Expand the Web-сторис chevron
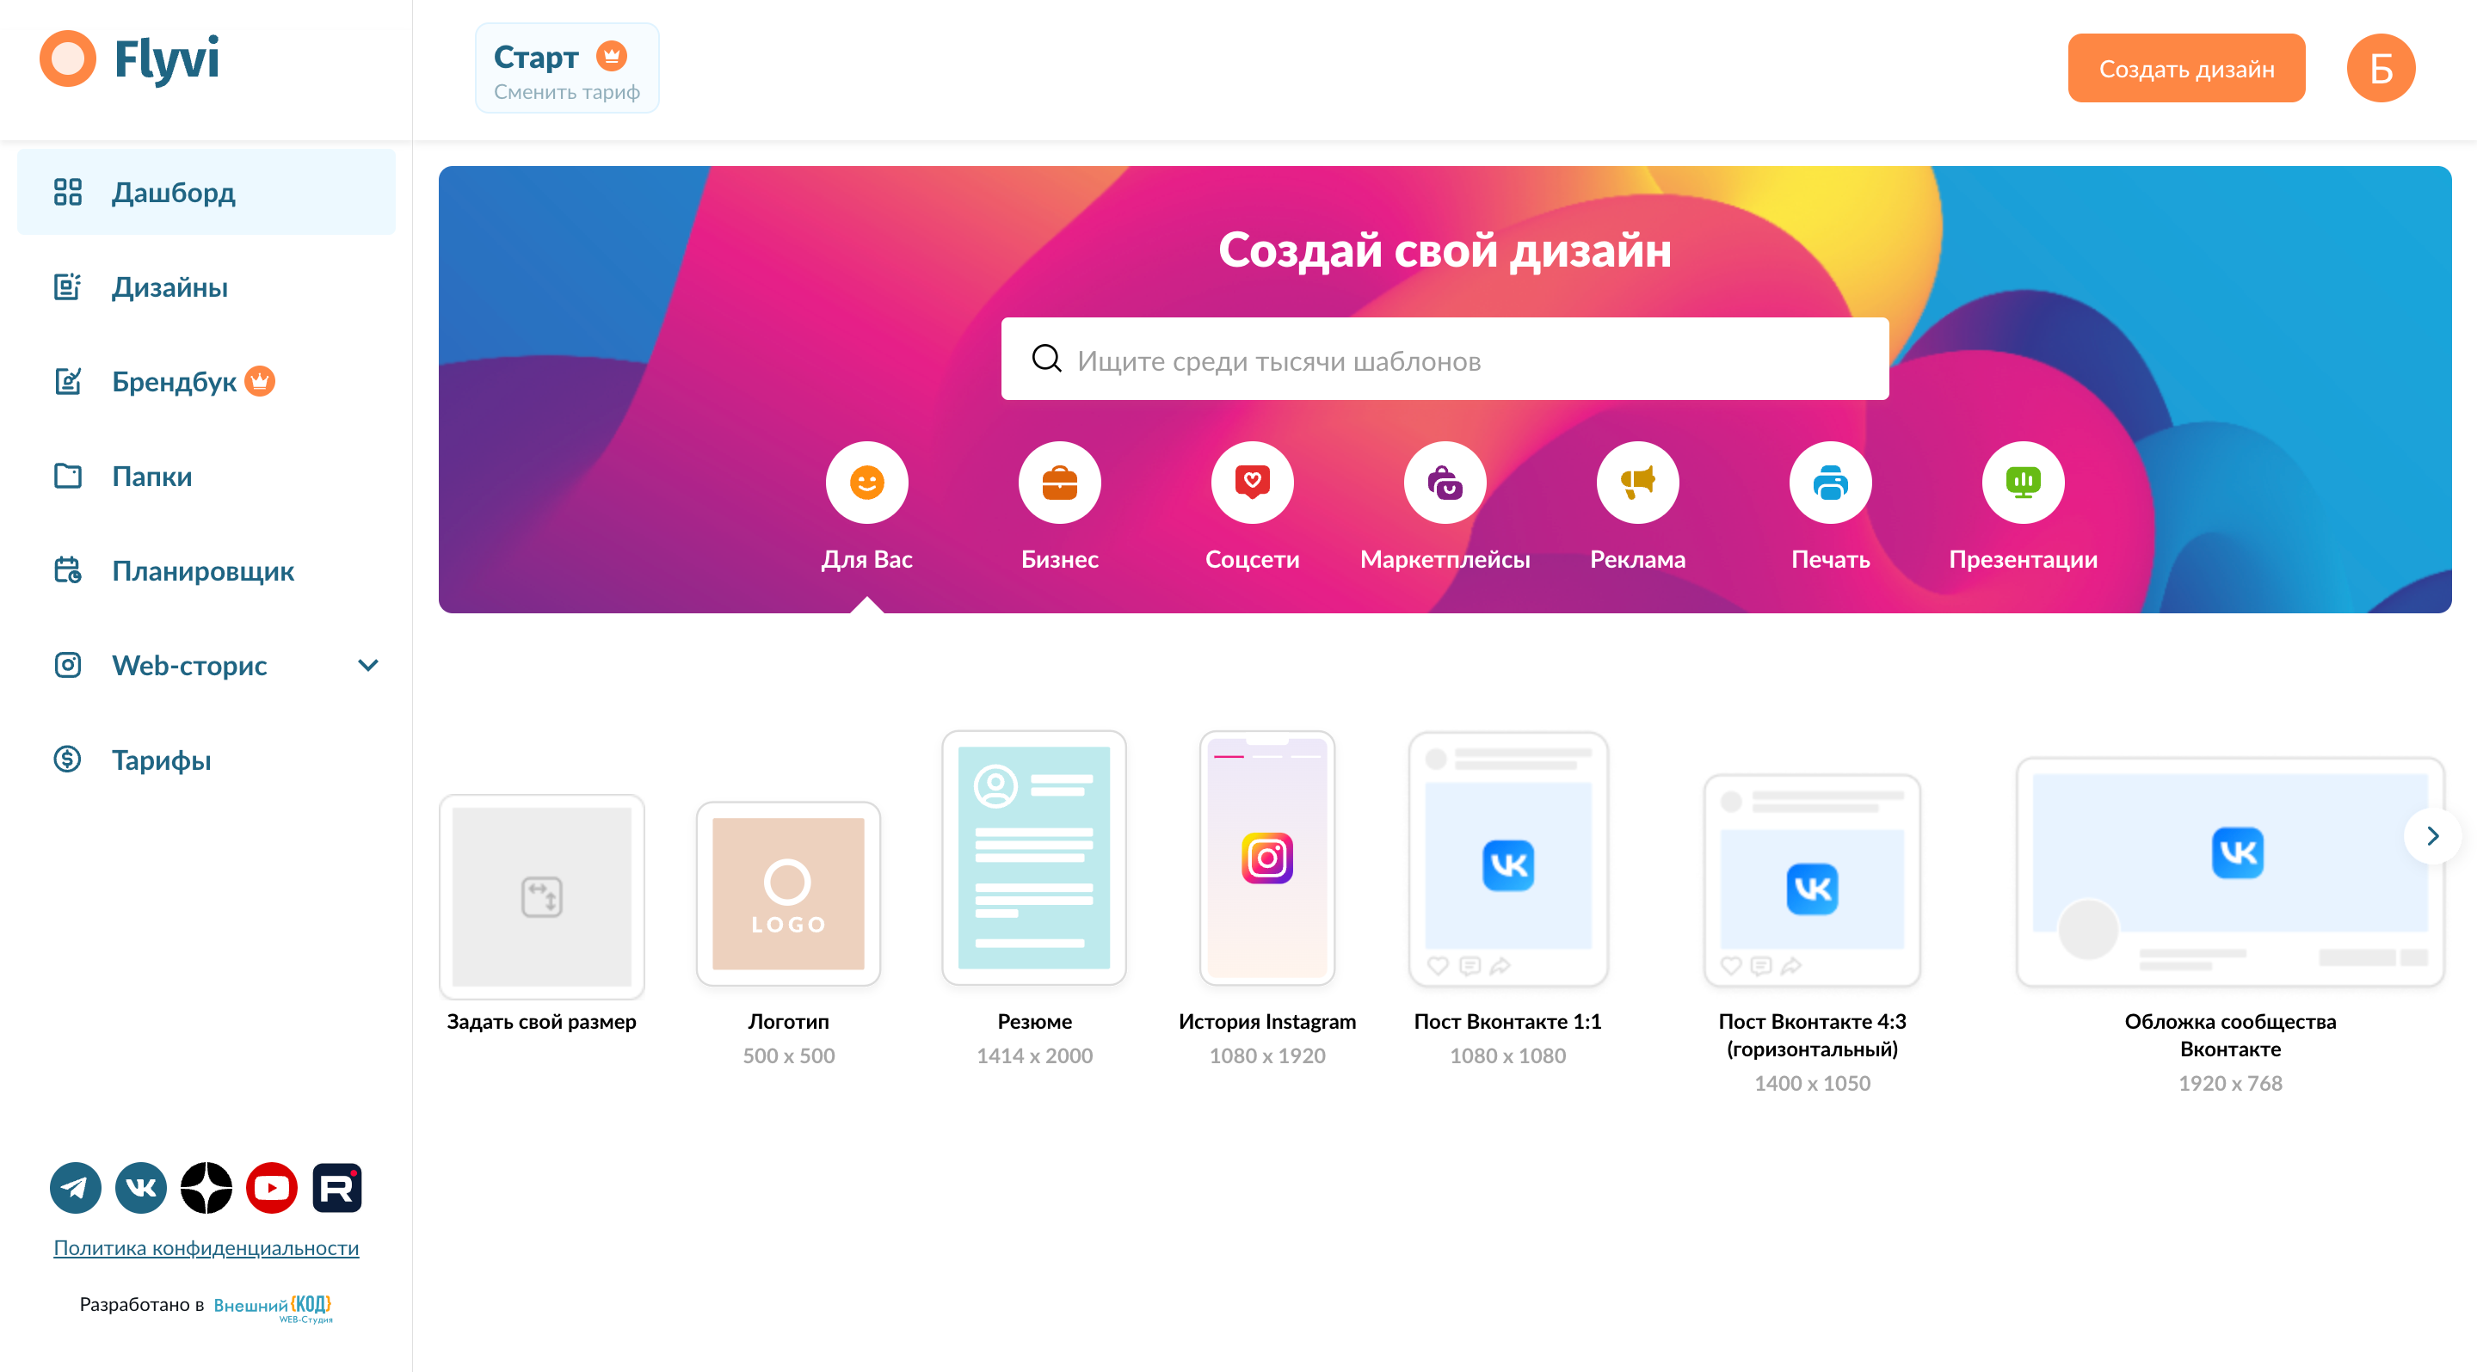2477x1372 pixels. click(368, 664)
